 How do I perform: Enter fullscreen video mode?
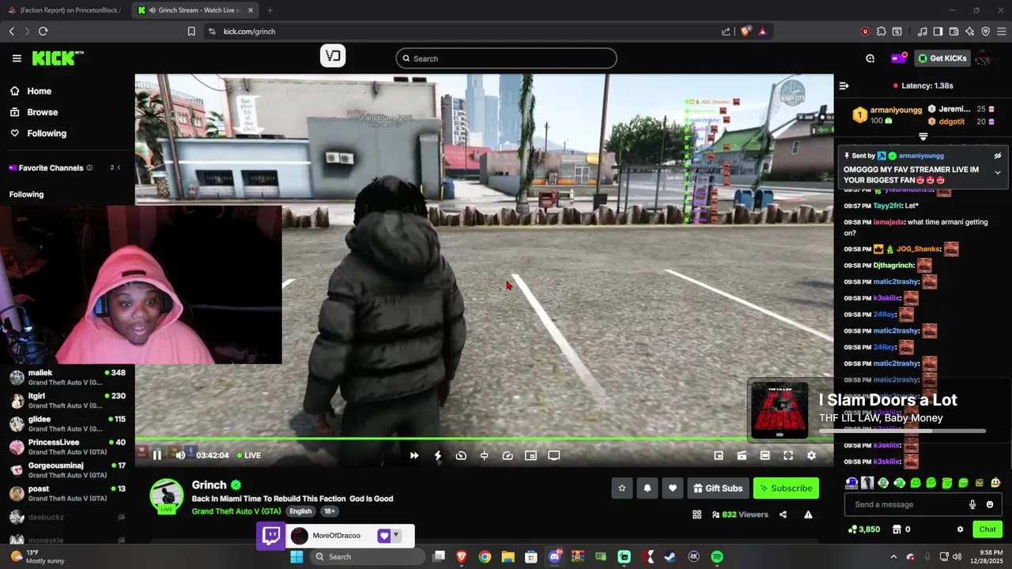[x=788, y=455]
